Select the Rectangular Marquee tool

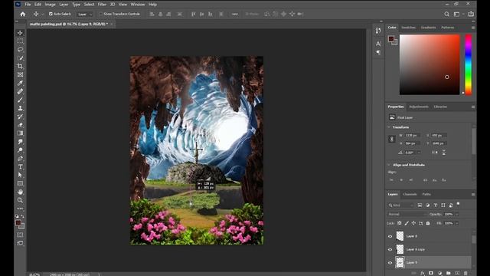click(21, 41)
